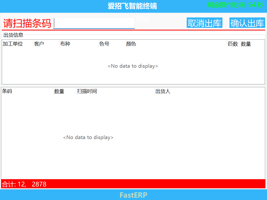Screen dimensions: 267x200
Task: Sort by the 扫描时间 column header
Action: click(x=87, y=91)
